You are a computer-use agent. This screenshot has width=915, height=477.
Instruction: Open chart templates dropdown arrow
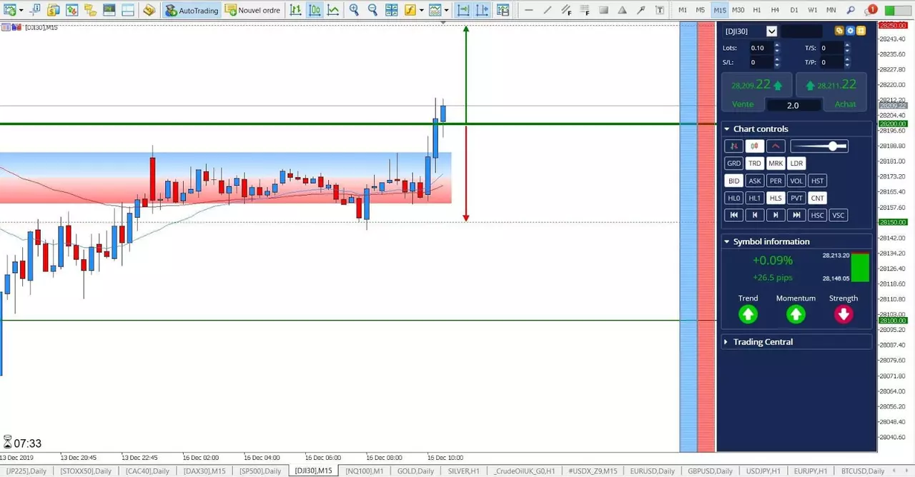point(447,11)
